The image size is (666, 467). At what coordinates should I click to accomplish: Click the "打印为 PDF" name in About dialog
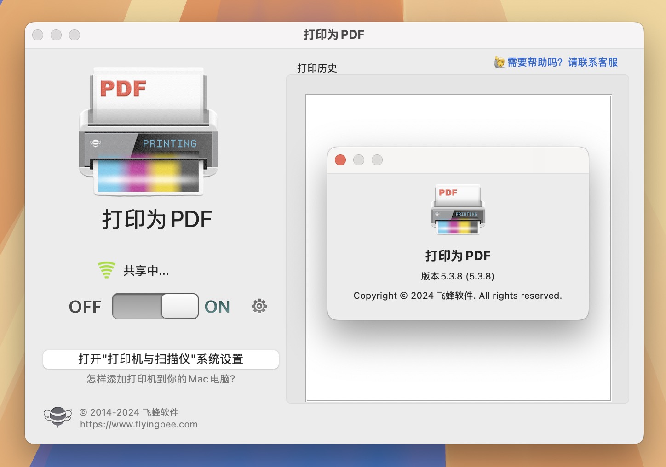point(458,256)
